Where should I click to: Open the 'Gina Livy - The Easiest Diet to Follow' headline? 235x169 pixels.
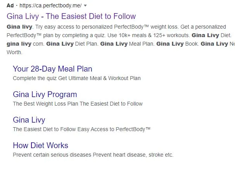pos(71,16)
